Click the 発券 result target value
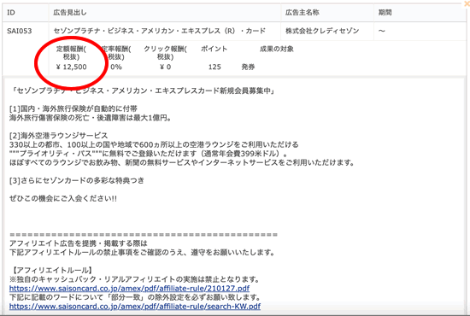 coord(248,67)
